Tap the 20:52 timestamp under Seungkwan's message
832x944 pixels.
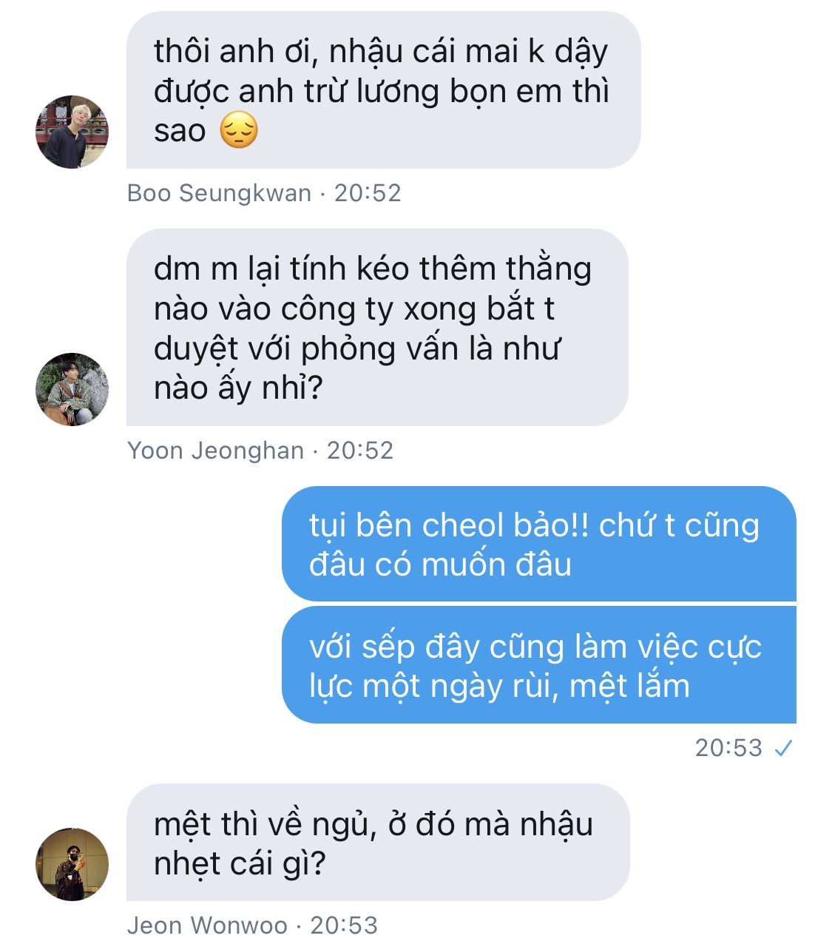tap(368, 193)
